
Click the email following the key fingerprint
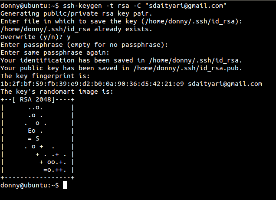(225, 84)
